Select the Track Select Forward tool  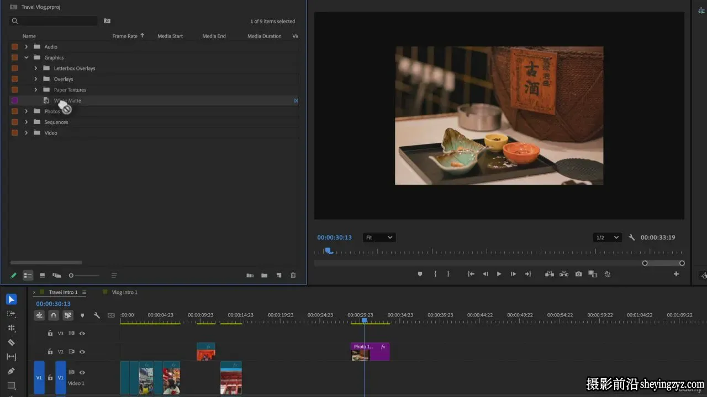click(12, 314)
